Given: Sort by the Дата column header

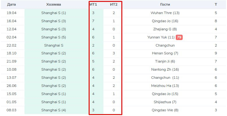Looking at the screenshot, I should (x=11, y=4).
